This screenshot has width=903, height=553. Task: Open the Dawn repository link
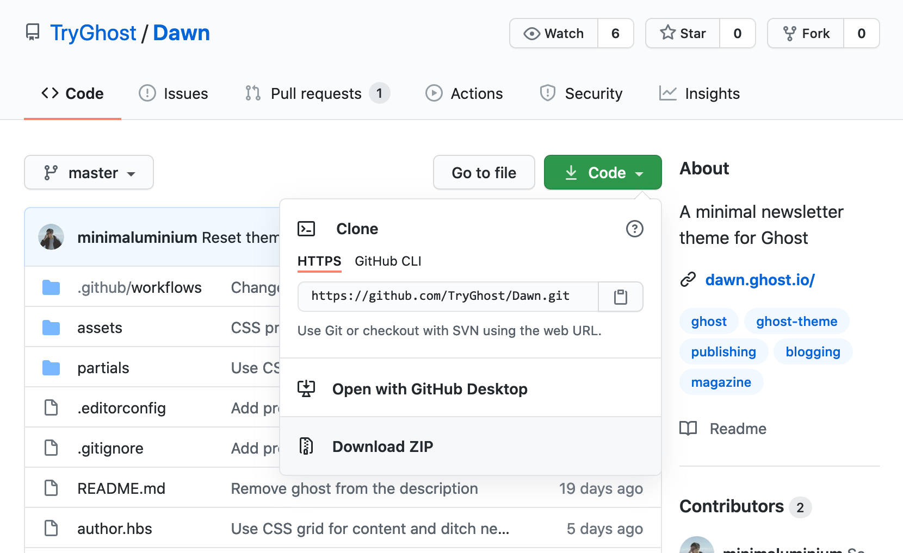181,33
